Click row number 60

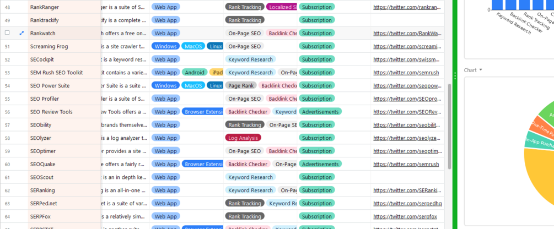click(x=7, y=163)
